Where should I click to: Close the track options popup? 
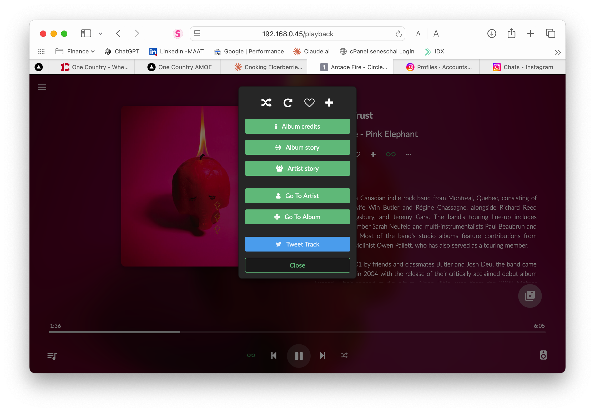click(297, 265)
